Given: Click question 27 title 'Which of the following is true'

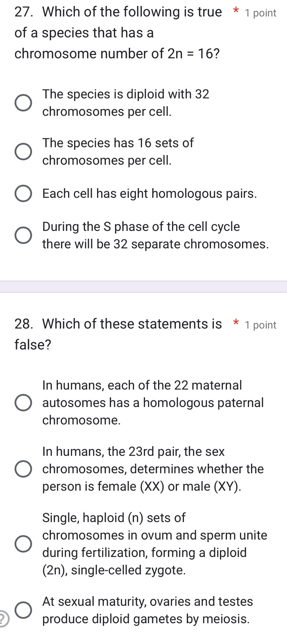Looking at the screenshot, I should point(132,12).
